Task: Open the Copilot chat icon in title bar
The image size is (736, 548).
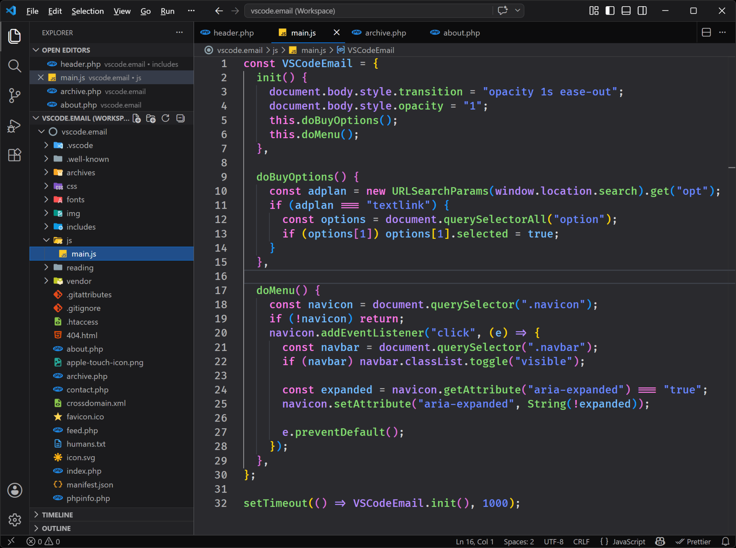Action: pyautogui.click(x=503, y=11)
